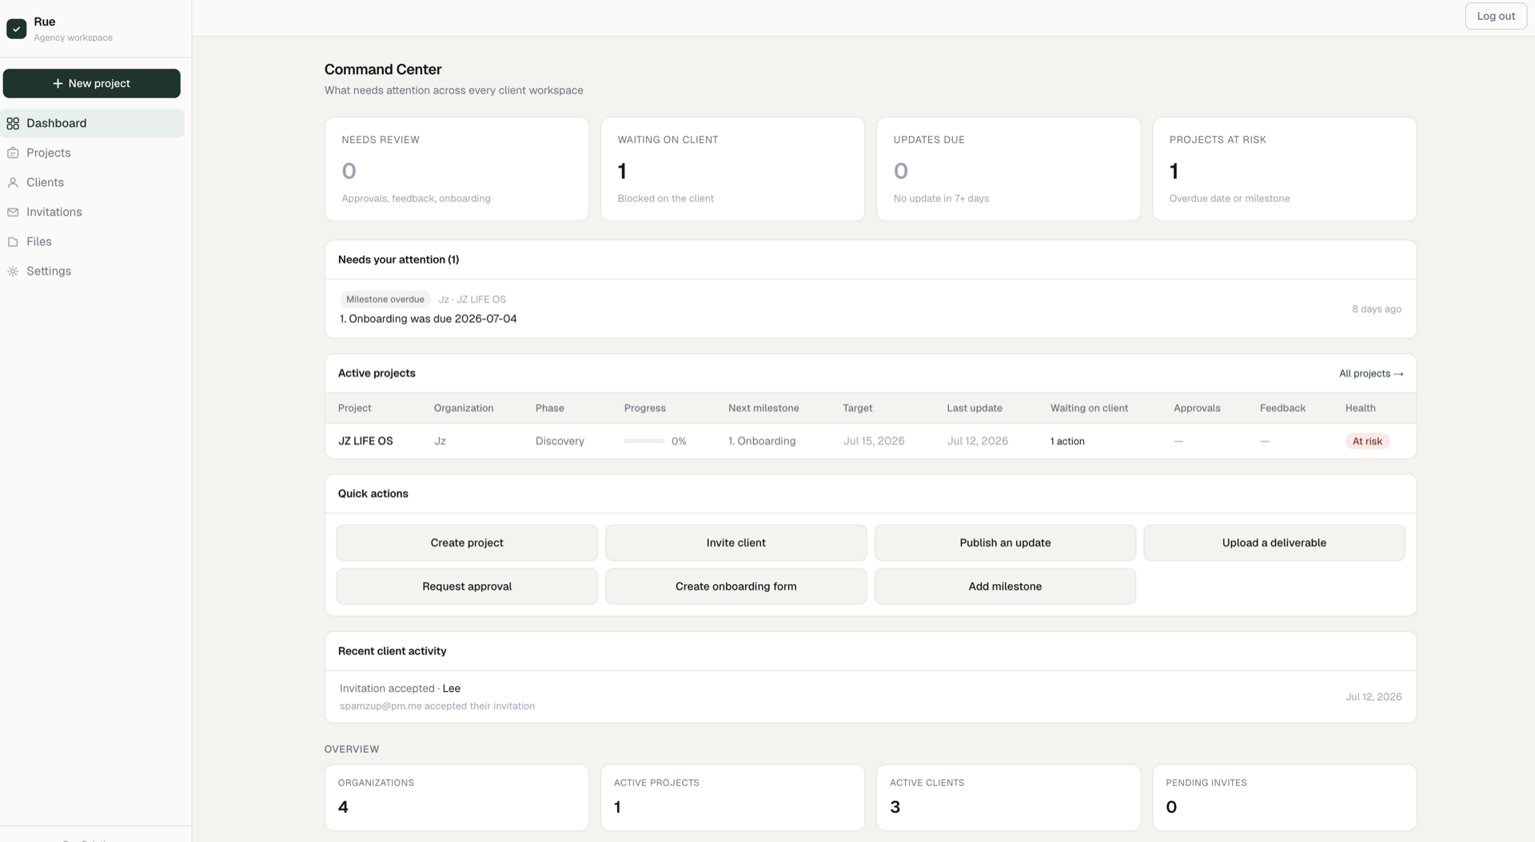This screenshot has width=1535, height=842.
Task: Open the Active Projects overview card
Action: point(732,797)
